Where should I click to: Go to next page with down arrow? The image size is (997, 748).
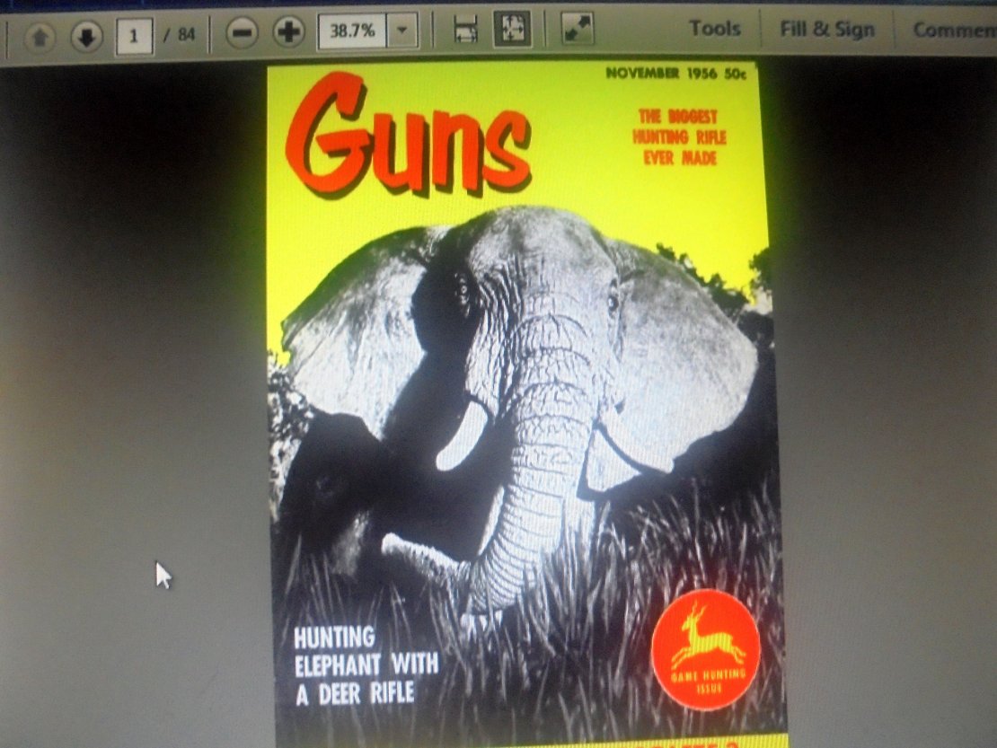[87, 36]
